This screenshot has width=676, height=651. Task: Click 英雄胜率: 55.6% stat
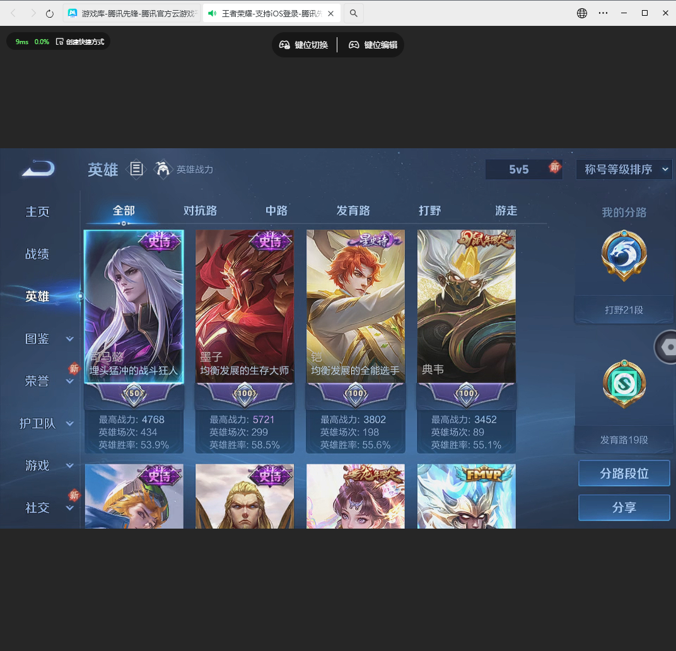pyautogui.click(x=355, y=445)
